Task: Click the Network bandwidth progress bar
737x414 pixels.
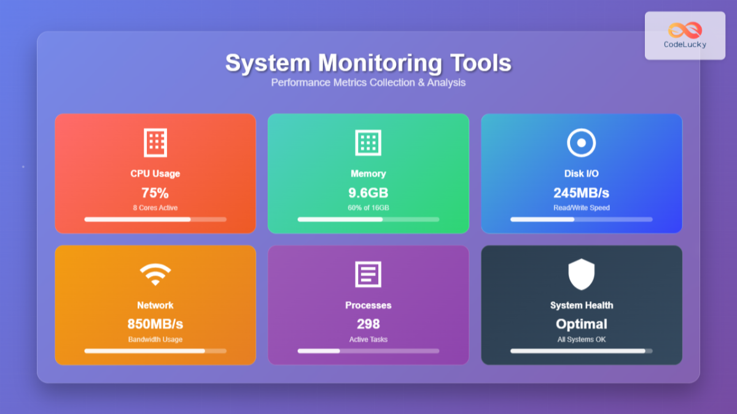Action: (155, 351)
